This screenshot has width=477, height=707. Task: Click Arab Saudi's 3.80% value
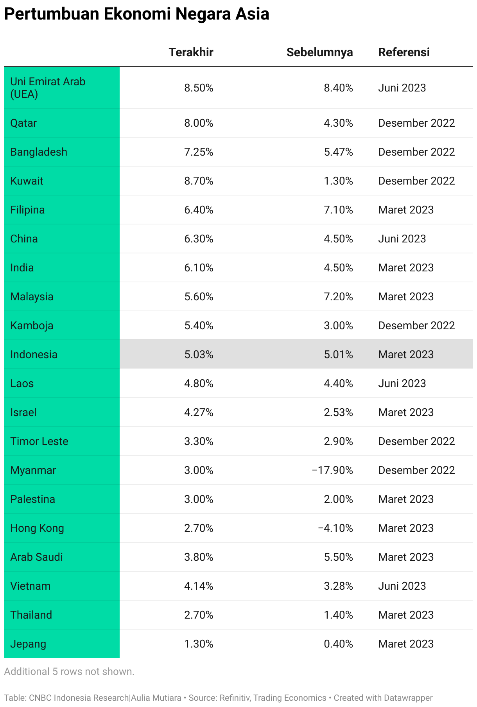click(x=199, y=557)
